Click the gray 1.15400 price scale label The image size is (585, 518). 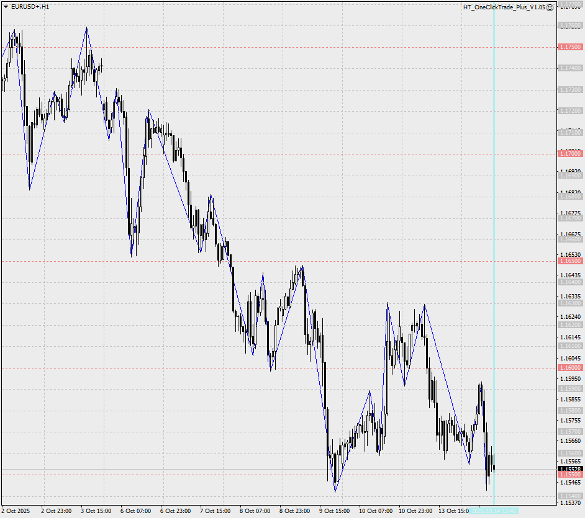click(570, 496)
